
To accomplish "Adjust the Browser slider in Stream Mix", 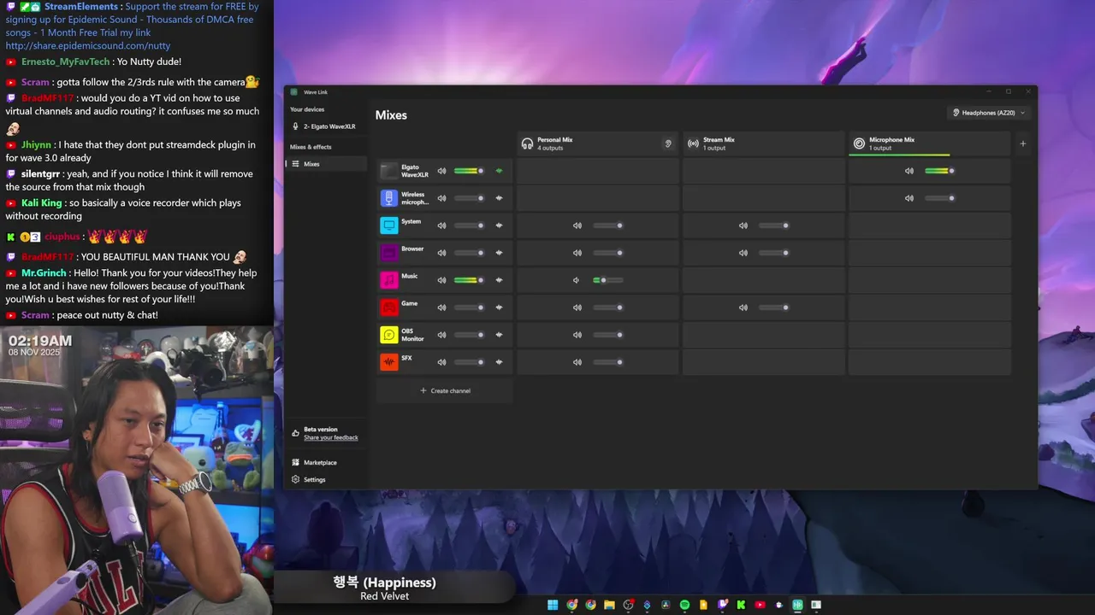I will (774, 253).
